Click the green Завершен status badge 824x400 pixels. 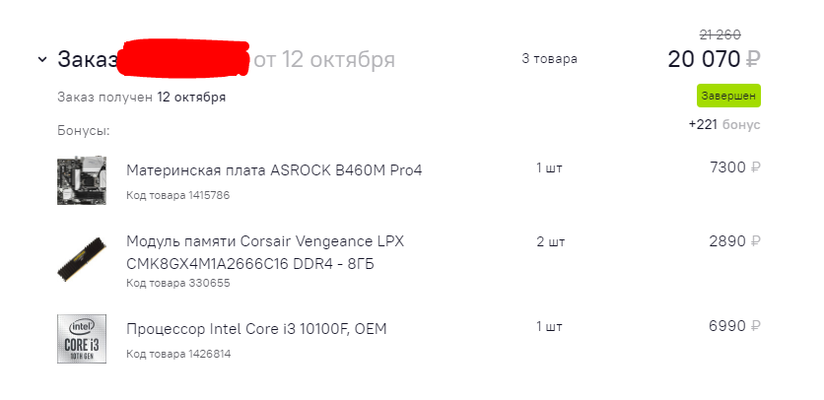[728, 96]
